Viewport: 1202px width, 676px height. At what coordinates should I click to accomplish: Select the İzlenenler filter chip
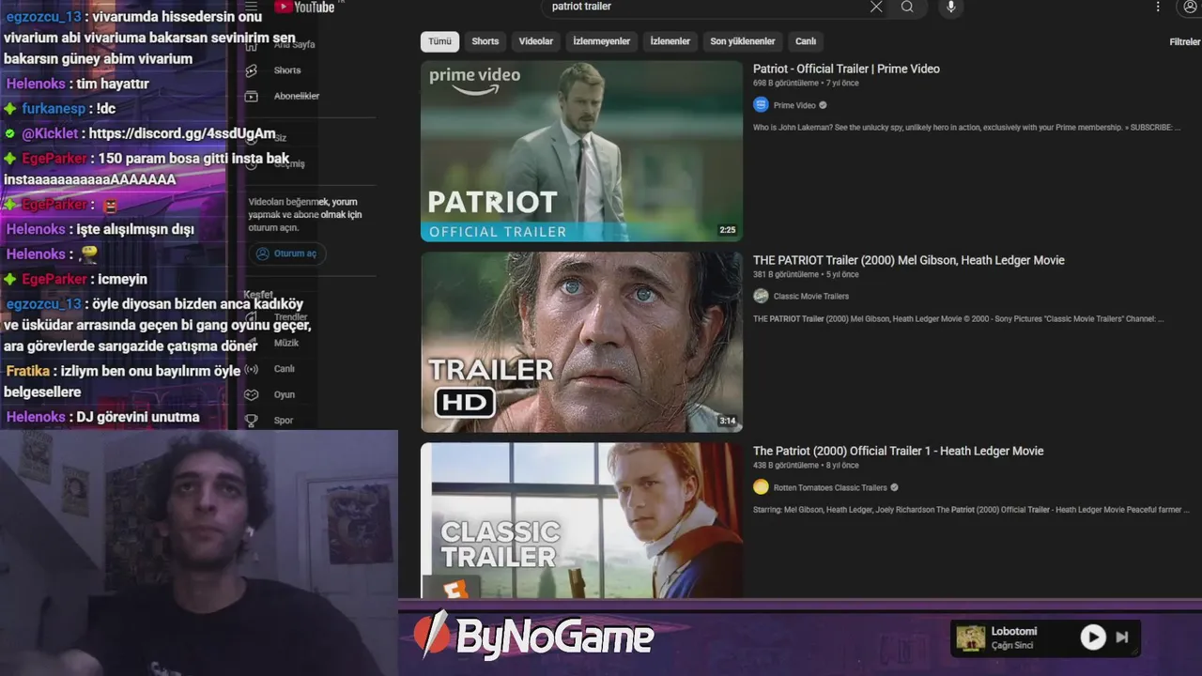coord(670,41)
